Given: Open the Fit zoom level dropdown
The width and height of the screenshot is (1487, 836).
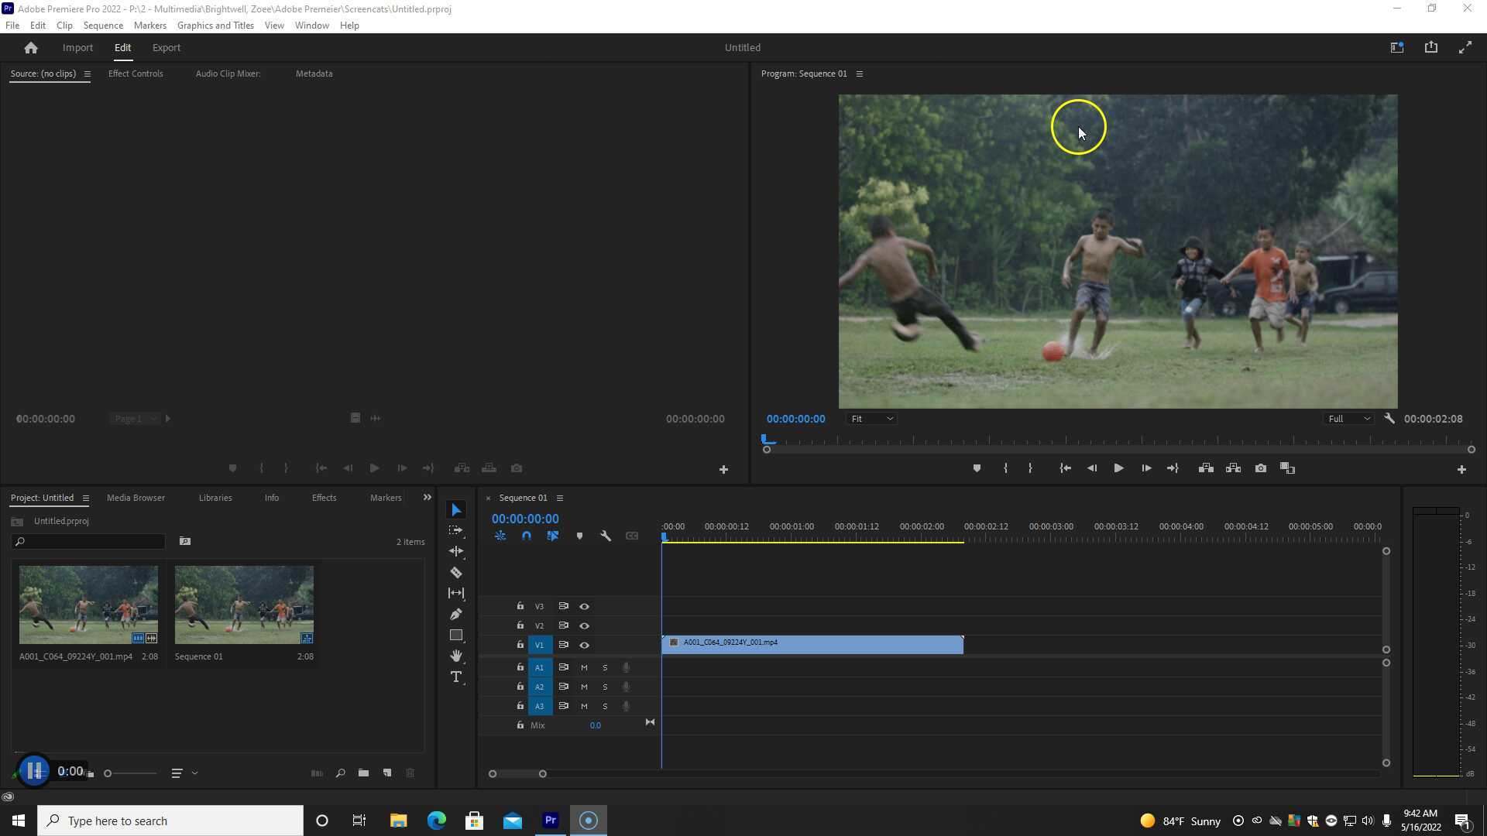Looking at the screenshot, I should coord(871,418).
